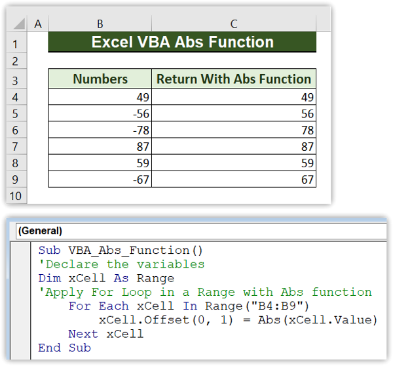The image size is (393, 366).
Task: Click the 'Declare the variables comment line
Action: (x=122, y=264)
